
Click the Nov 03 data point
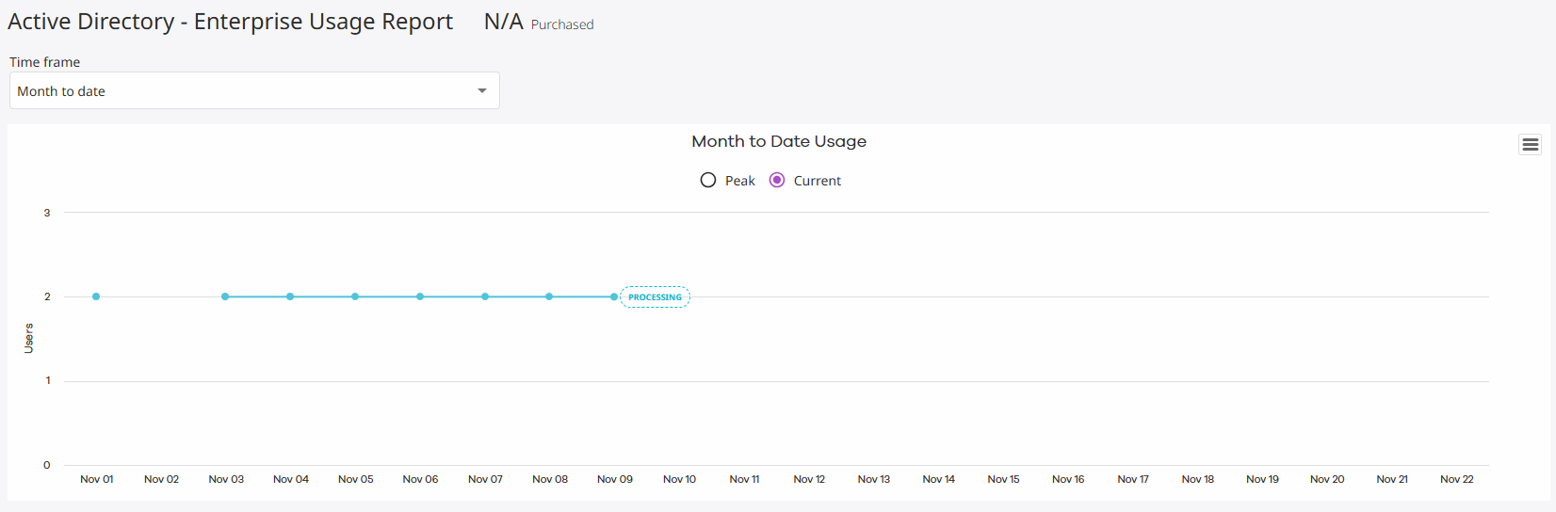[x=225, y=296]
